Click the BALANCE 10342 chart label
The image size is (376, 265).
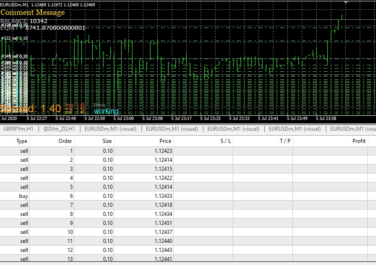pos(24,21)
